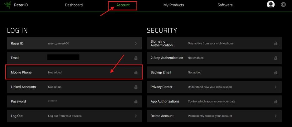Expand the Delete Account row chevron
The width and height of the screenshot is (292, 127).
pyautogui.click(x=275, y=116)
